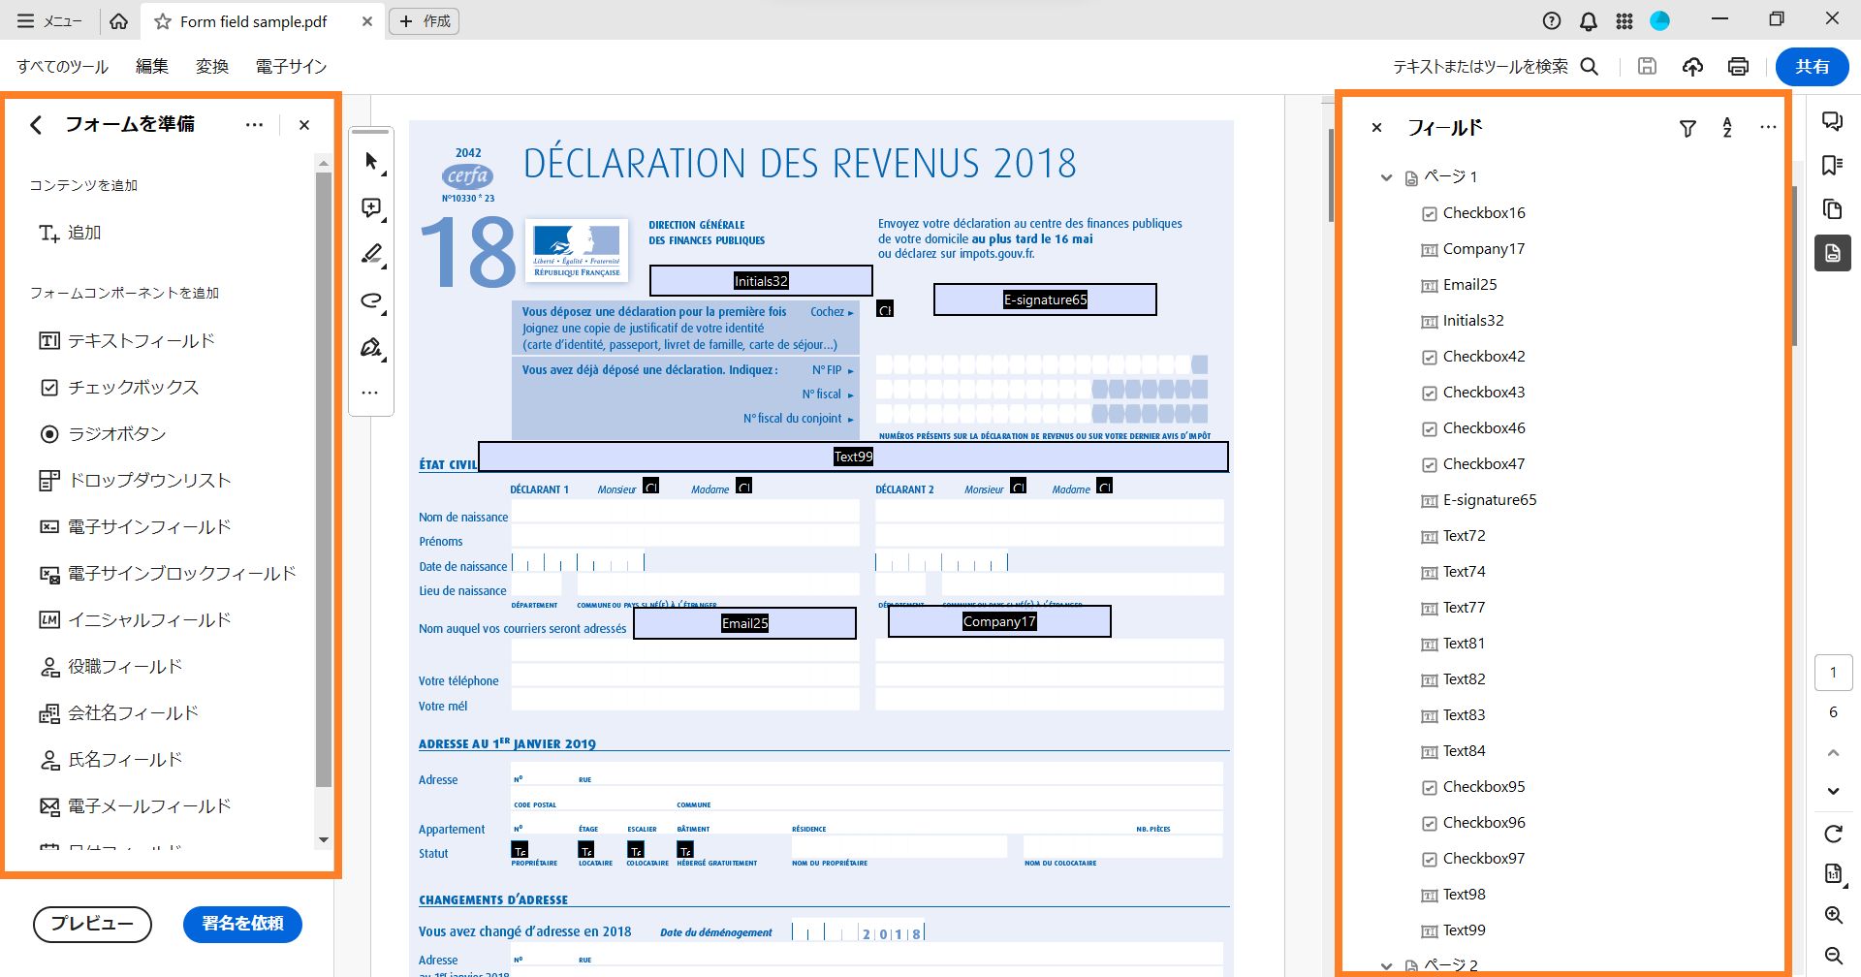Open the hamburger menu メニュー
This screenshot has height=977, width=1861.
click(49, 20)
